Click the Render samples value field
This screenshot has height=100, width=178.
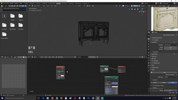pos(170,47)
